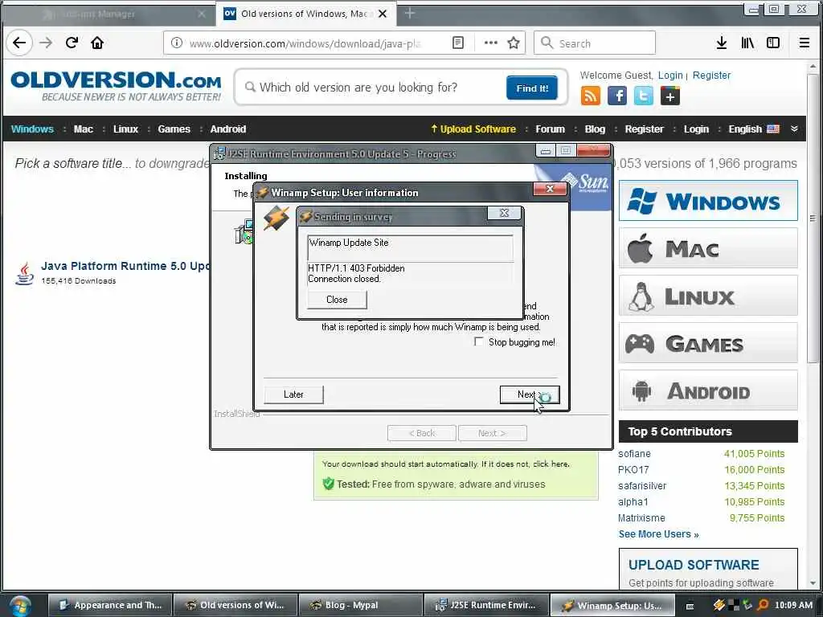Select the Mac platform banner
The image size is (823, 617).
(708, 248)
